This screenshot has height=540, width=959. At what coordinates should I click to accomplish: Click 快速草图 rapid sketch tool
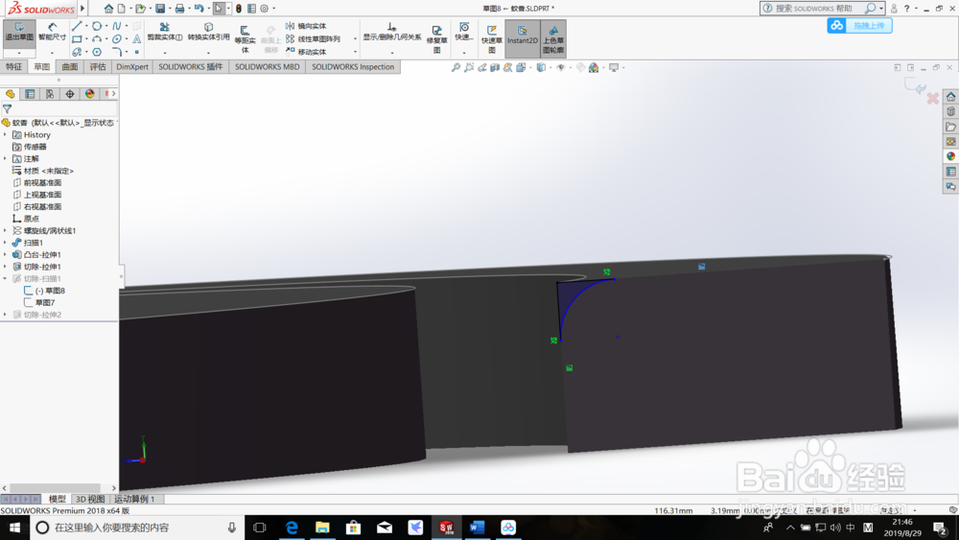(x=492, y=39)
